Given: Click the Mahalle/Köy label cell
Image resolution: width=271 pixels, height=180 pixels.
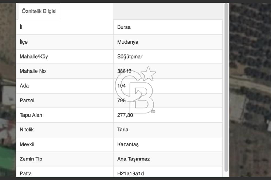Looking at the screenshot, I should tap(34, 57).
